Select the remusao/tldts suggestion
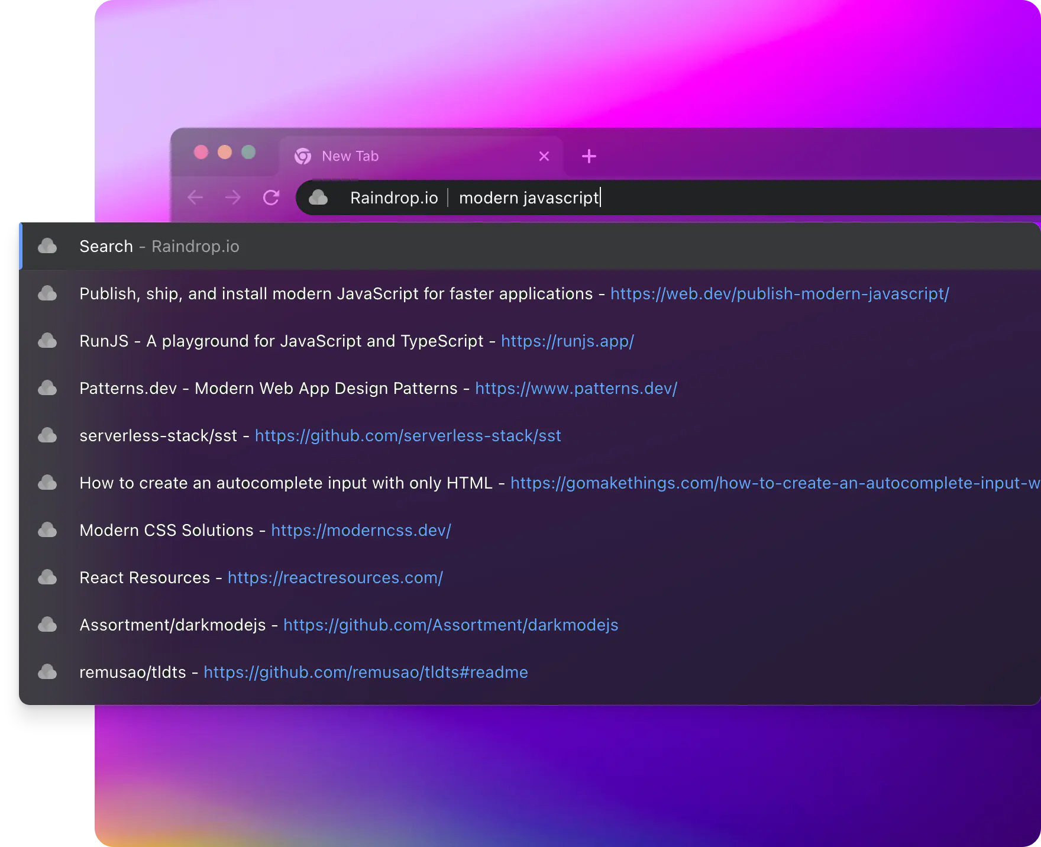1041x847 pixels. point(132,672)
